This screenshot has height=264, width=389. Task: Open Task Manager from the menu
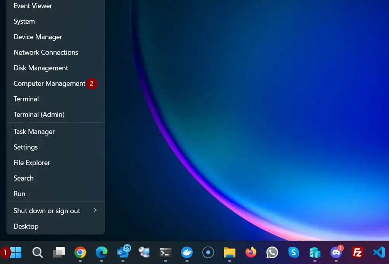(55, 132)
